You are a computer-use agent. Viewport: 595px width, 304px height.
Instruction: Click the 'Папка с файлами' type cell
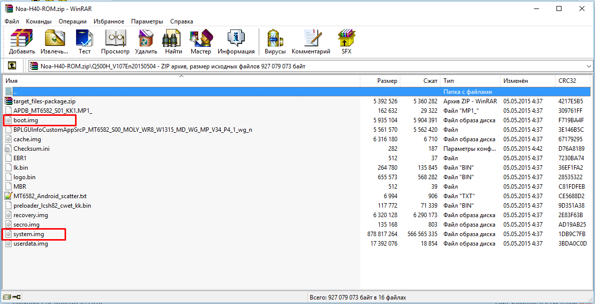pos(467,92)
